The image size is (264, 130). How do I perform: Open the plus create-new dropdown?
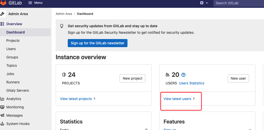[204, 3]
